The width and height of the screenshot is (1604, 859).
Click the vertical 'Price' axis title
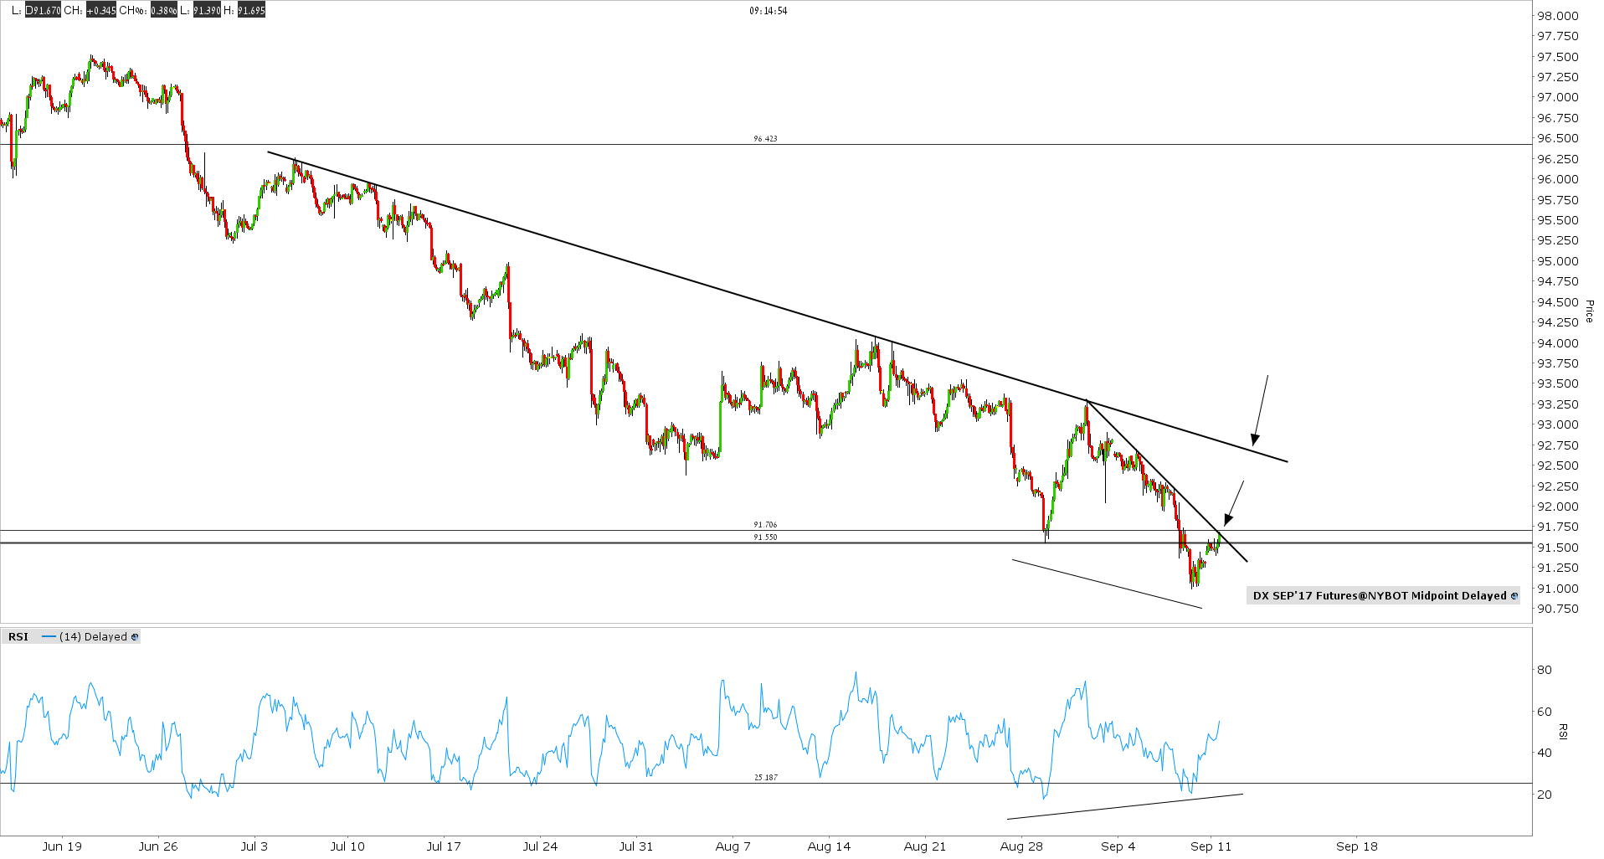[1588, 311]
